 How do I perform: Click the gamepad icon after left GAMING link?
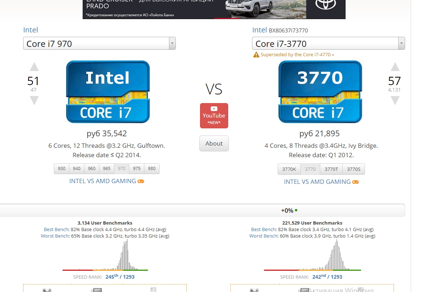point(141,181)
